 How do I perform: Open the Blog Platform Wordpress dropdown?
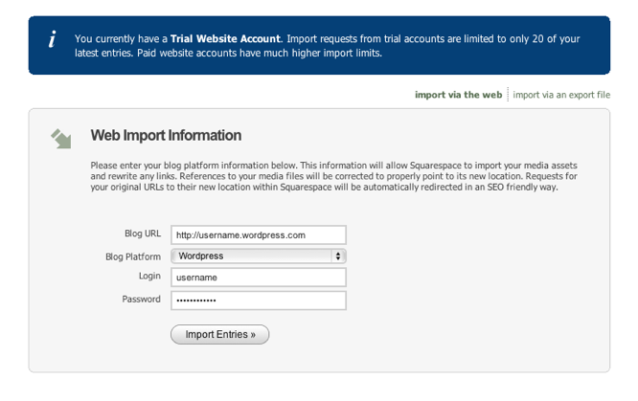(x=258, y=256)
